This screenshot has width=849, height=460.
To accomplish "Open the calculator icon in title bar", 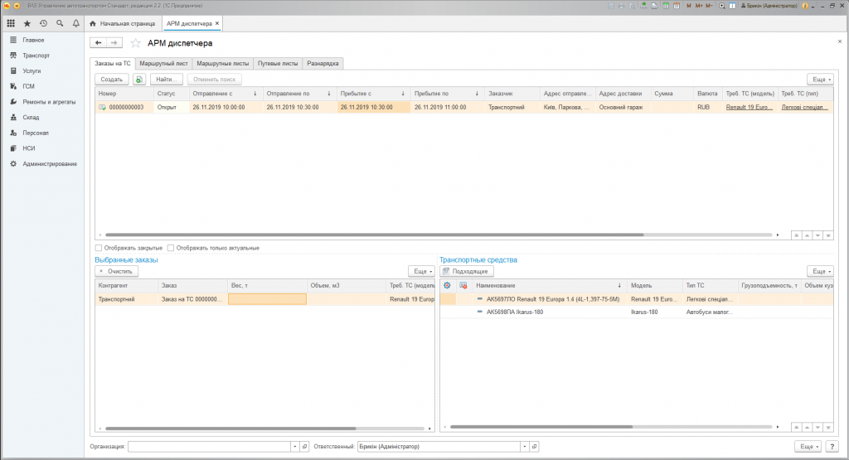I will [x=666, y=6].
